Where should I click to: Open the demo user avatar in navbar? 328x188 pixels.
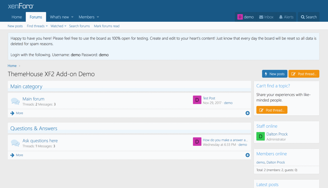(x=240, y=17)
